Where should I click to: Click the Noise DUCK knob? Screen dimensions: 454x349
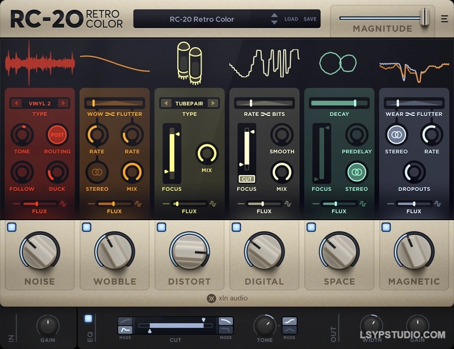[57, 172]
